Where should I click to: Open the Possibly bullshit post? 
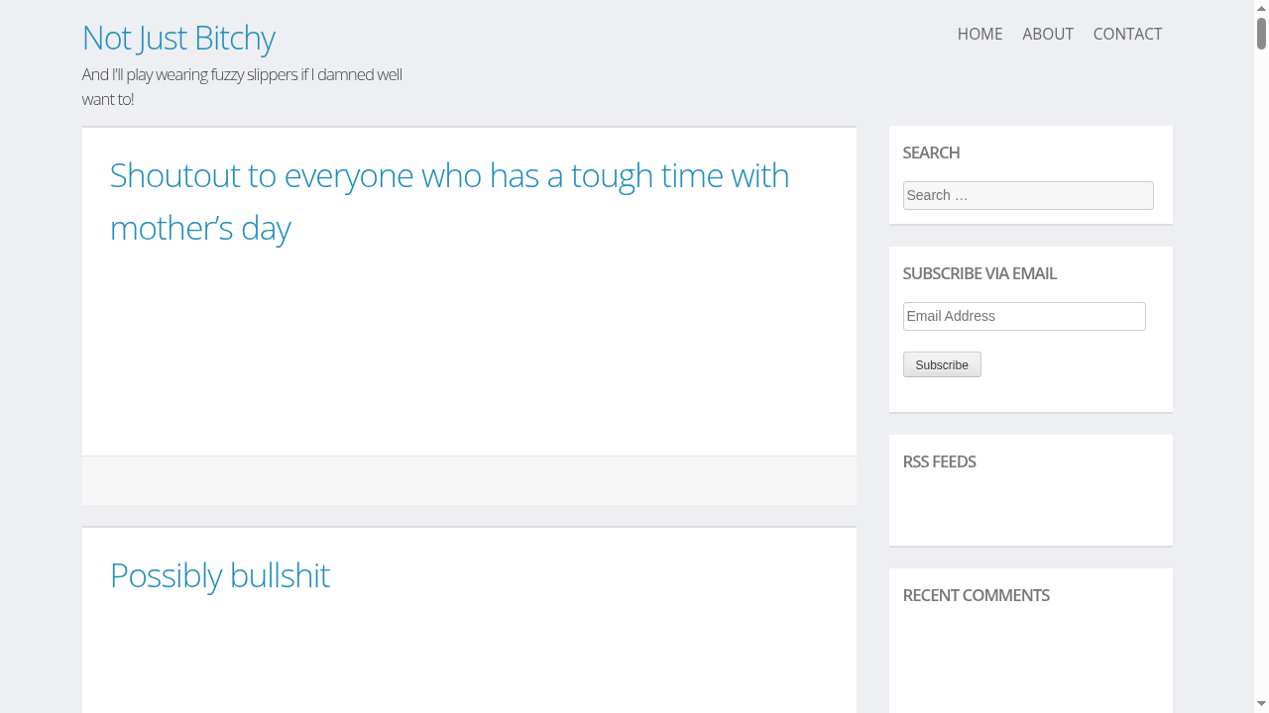[x=219, y=575]
